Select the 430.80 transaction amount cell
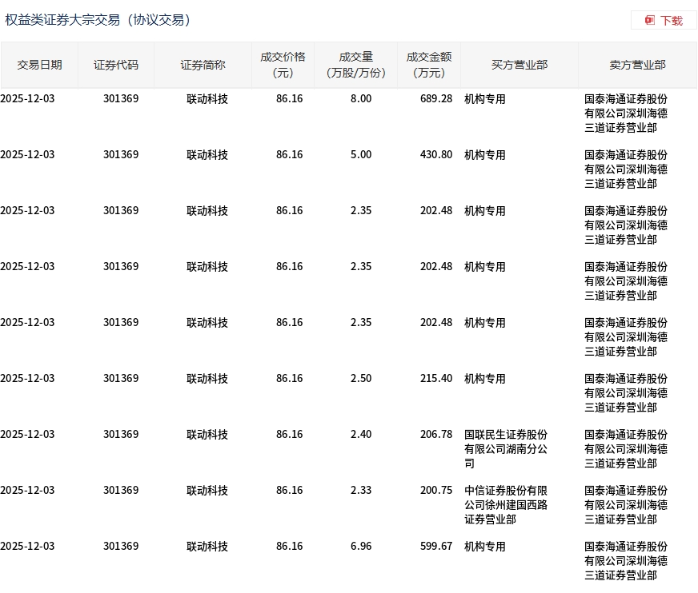Screen dimensions: 698x593 [x=435, y=155]
